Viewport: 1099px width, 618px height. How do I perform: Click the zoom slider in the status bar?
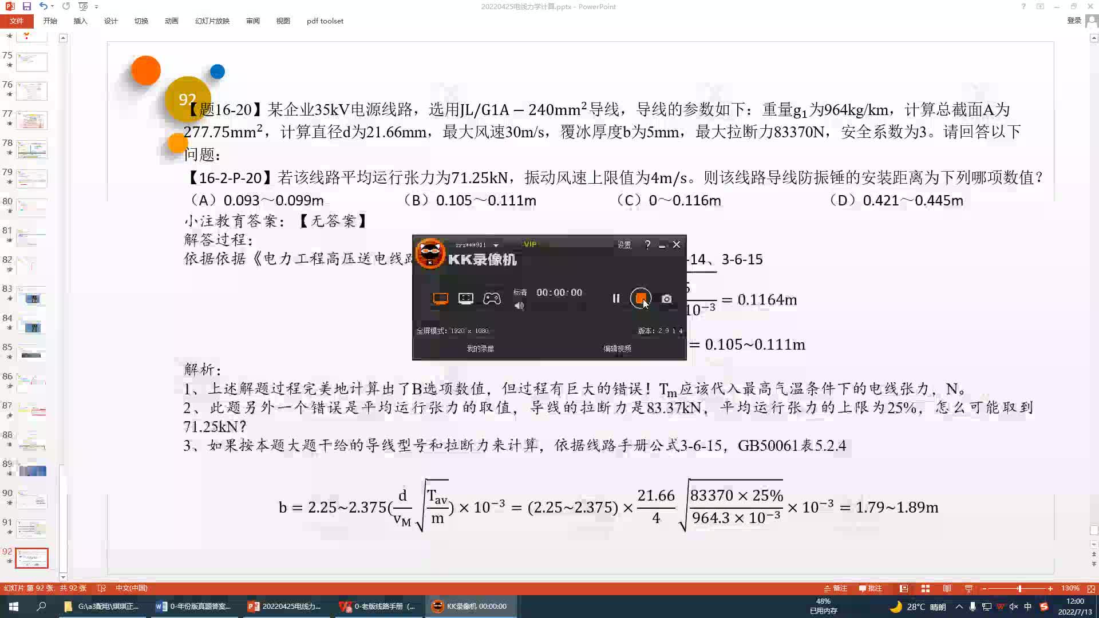click(x=1019, y=588)
